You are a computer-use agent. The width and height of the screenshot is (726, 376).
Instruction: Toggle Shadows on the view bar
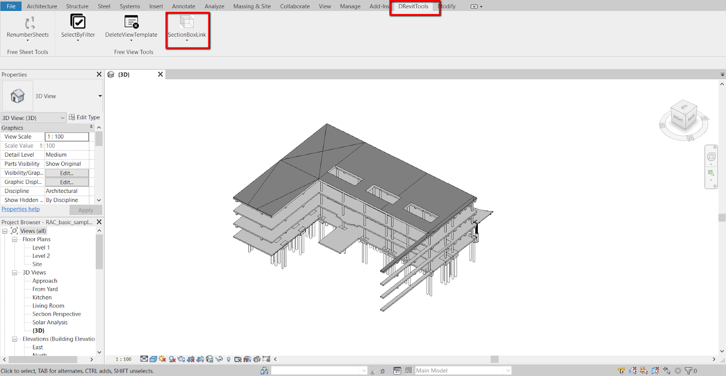[x=172, y=359]
